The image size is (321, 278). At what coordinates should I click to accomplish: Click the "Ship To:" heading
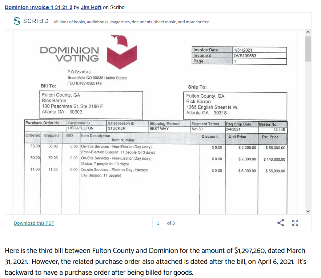(x=197, y=87)
